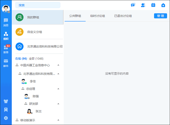Open the 邮件 mail section
The width and height of the screenshot is (170, 125).
[6, 63]
